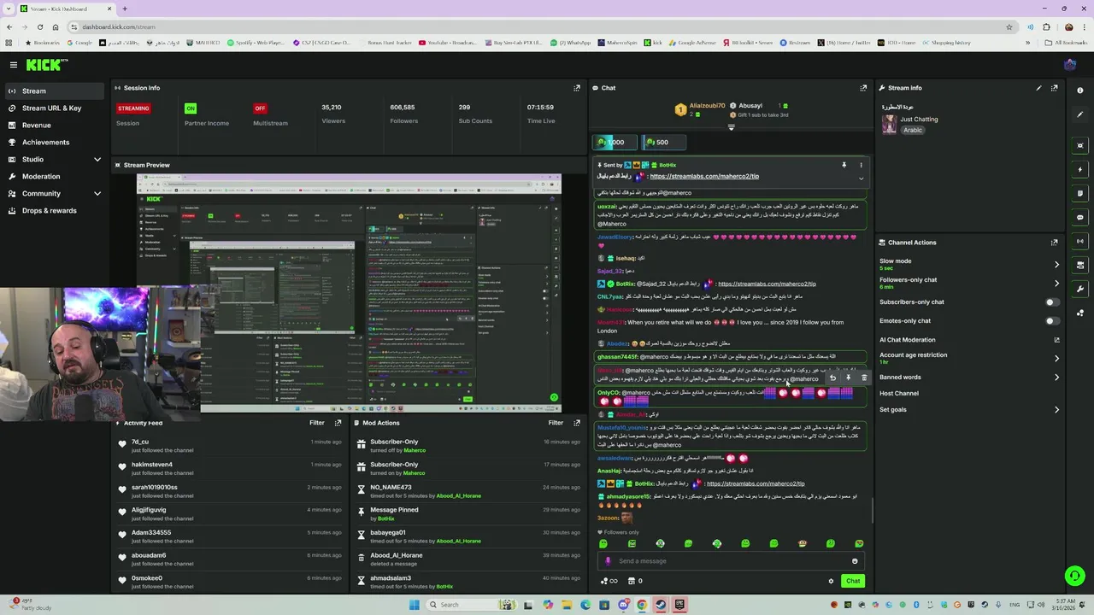Viewport: 1094px width, 615px height.
Task: Click Host Channel action
Action: point(899,394)
